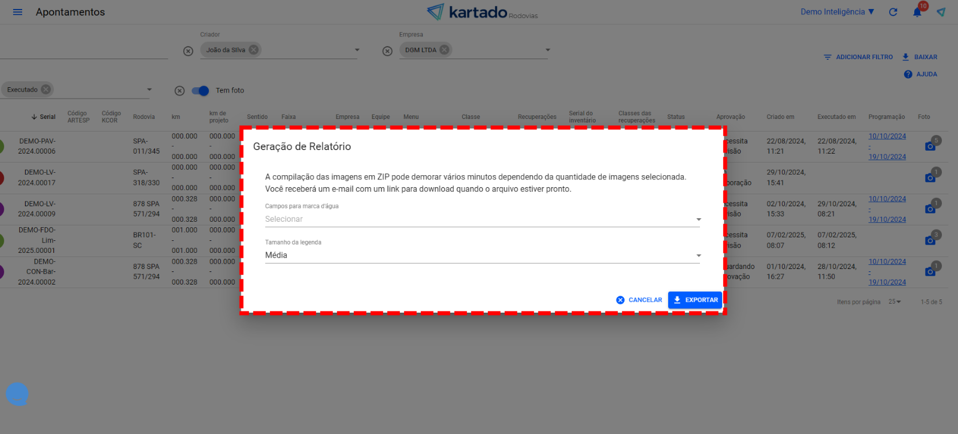Image resolution: width=958 pixels, height=434 pixels.
Task: Click the refresh icon in header
Action: [x=893, y=12]
